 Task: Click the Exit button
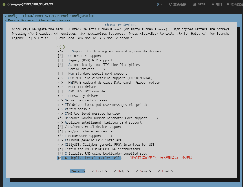[x=100, y=171]
